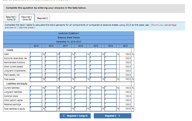
Task: Select Accounts receivable 2014 input cell
Action: 111,58
